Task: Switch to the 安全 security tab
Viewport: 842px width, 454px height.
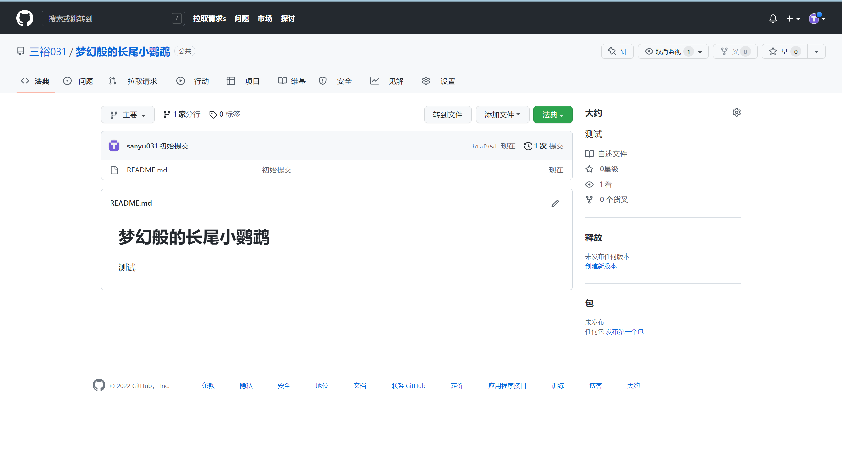Action: (x=335, y=81)
